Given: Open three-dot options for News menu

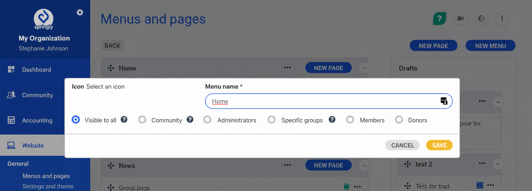Looking at the screenshot, I should click(x=287, y=165).
